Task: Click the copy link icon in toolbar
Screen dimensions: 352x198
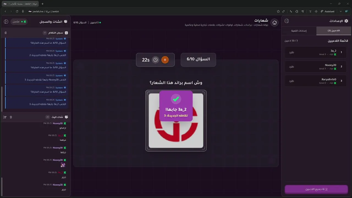Action: (284, 11)
